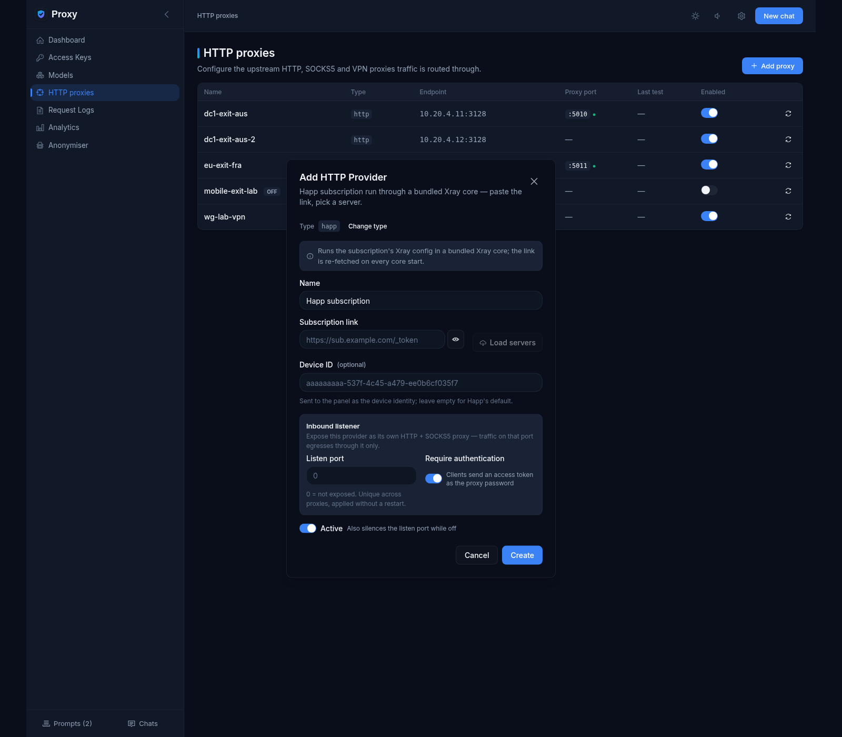Image resolution: width=842 pixels, height=737 pixels.
Task: Click the Name input field
Action: pos(420,301)
